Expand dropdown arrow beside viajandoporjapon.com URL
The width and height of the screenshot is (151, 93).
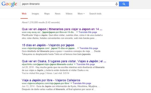tap(78, 48)
